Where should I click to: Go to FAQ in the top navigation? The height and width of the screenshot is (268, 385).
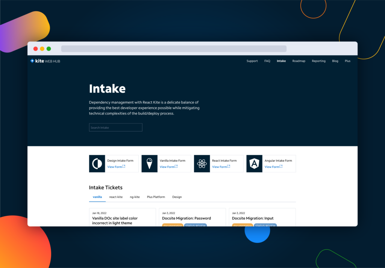267,61
